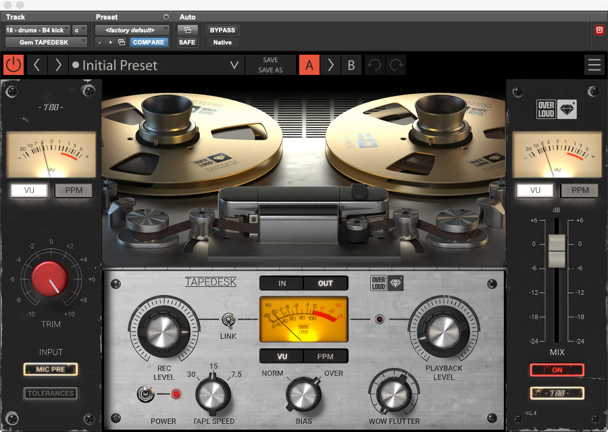The image size is (608, 432).
Task: Click the copy settings icon beside COMPARE
Action: [122, 43]
